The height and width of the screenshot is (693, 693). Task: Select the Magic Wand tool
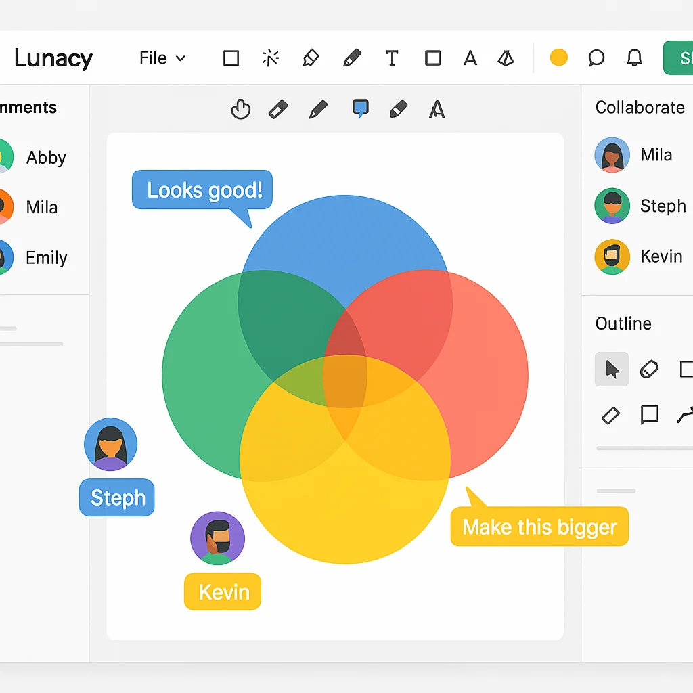pos(270,58)
